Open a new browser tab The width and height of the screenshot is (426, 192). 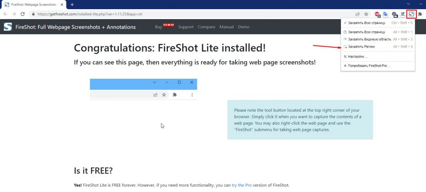pyautogui.click(x=72, y=5)
